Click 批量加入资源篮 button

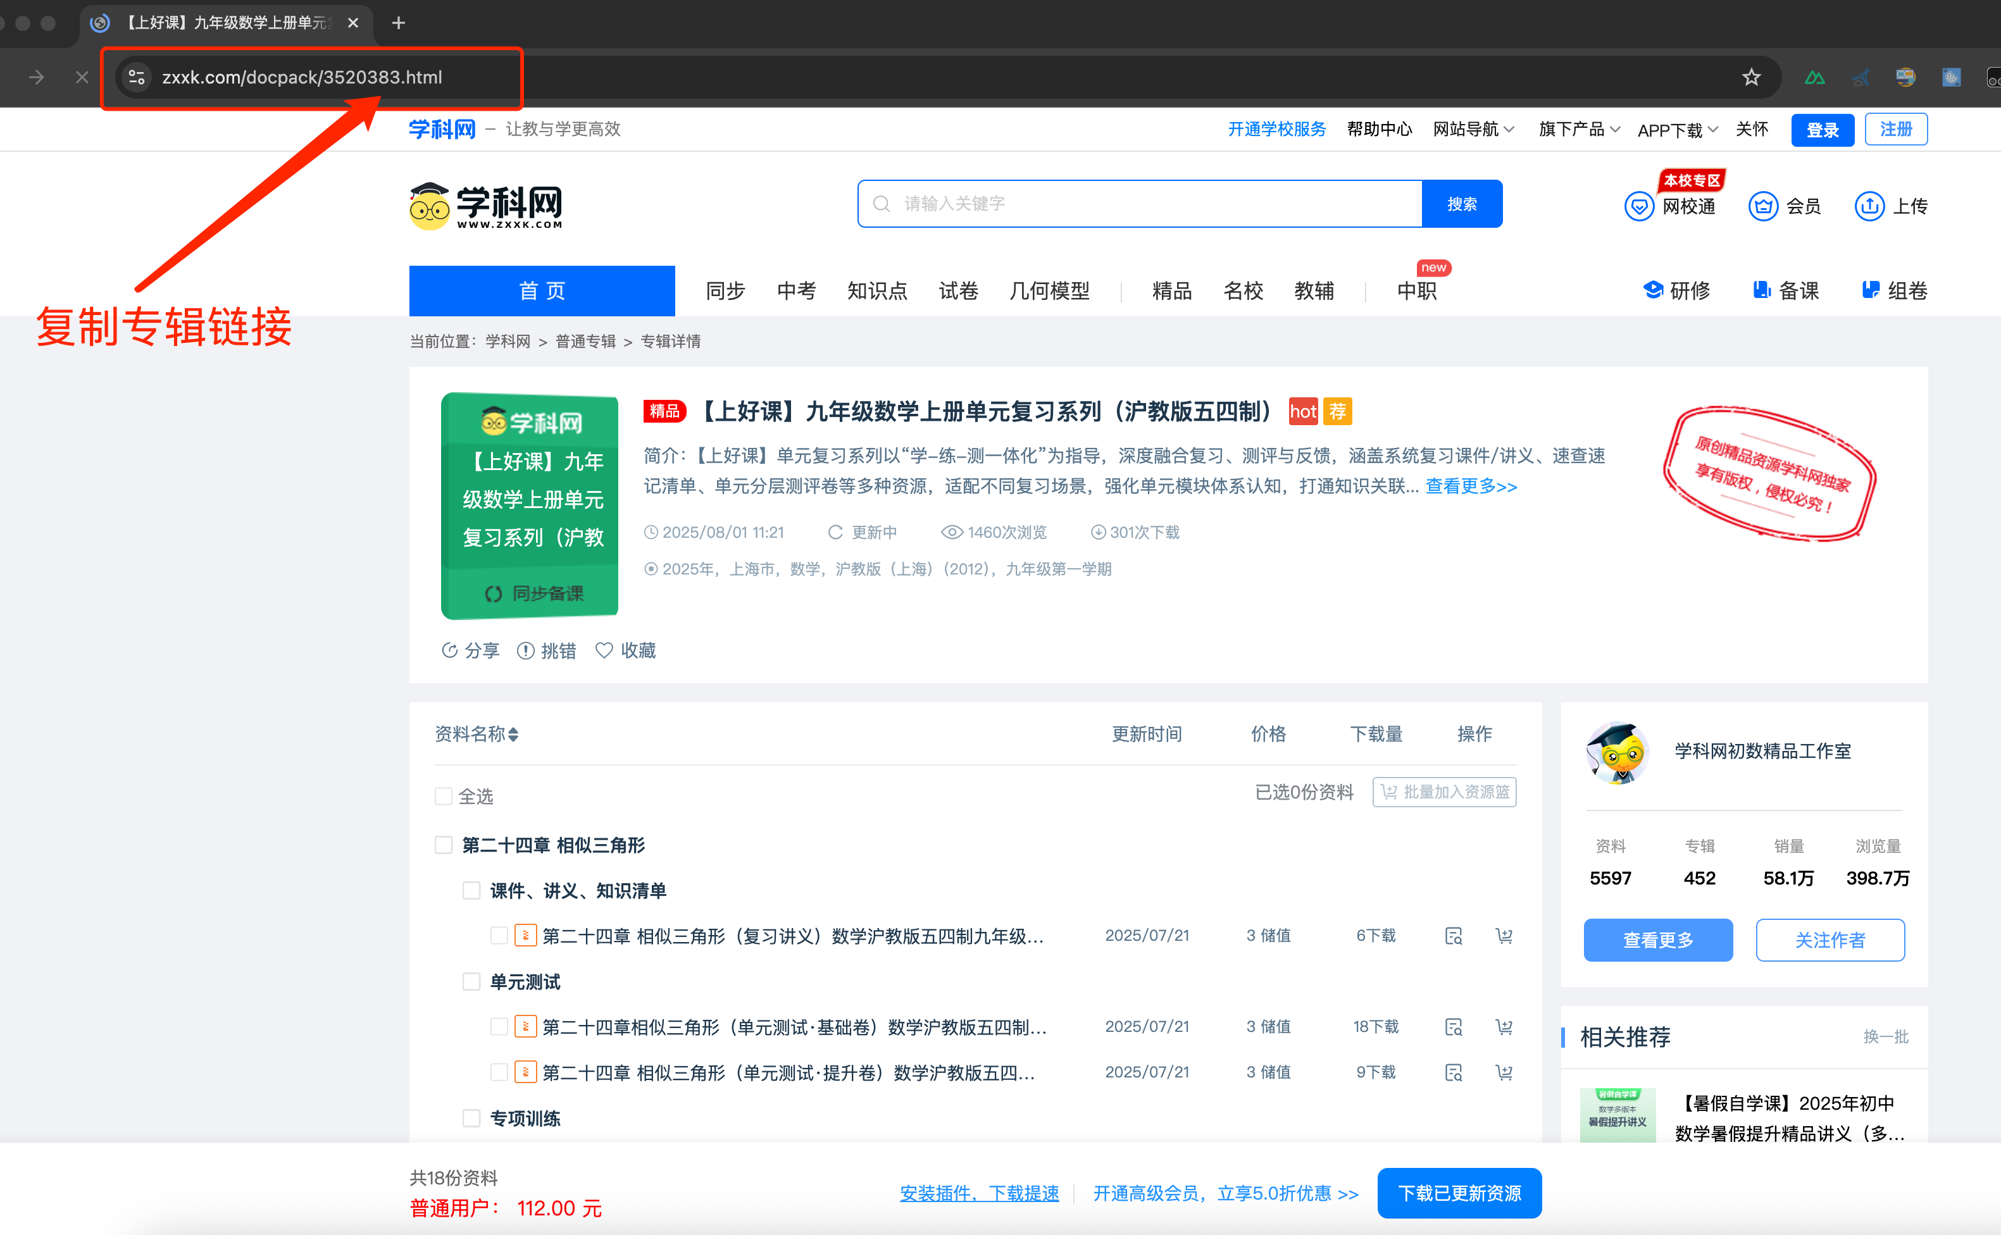(x=1444, y=792)
